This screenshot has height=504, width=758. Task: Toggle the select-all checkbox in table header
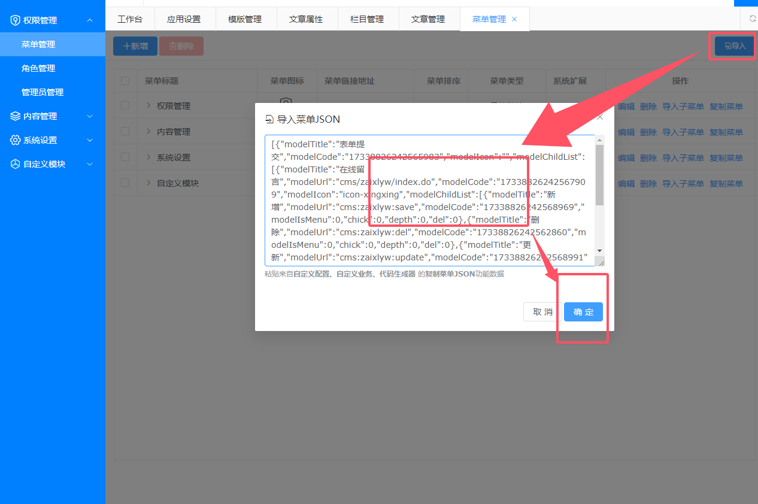click(x=125, y=81)
